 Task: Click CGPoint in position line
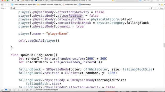click(71, 73)
